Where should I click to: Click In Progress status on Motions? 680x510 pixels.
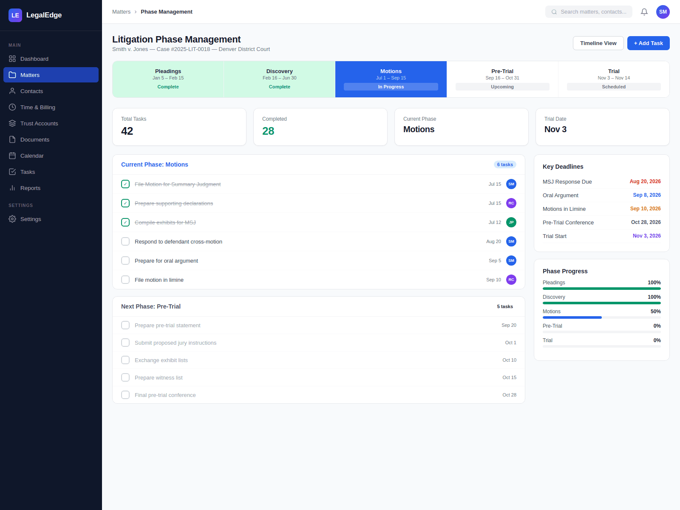tap(391, 87)
